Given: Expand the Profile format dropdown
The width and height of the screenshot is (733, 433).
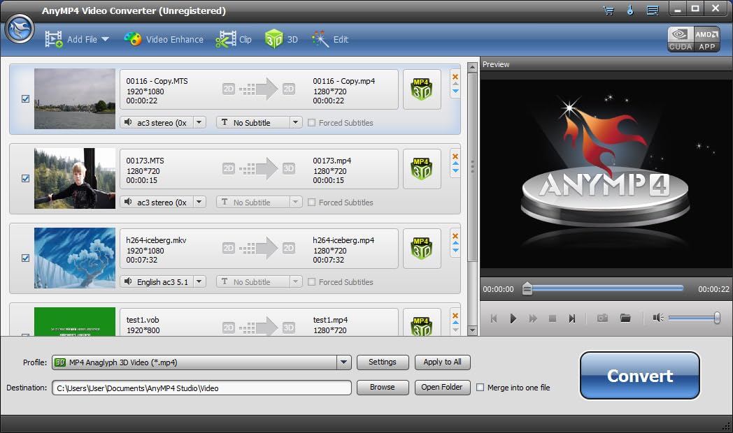Looking at the screenshot, I should (x=343, y=362).
